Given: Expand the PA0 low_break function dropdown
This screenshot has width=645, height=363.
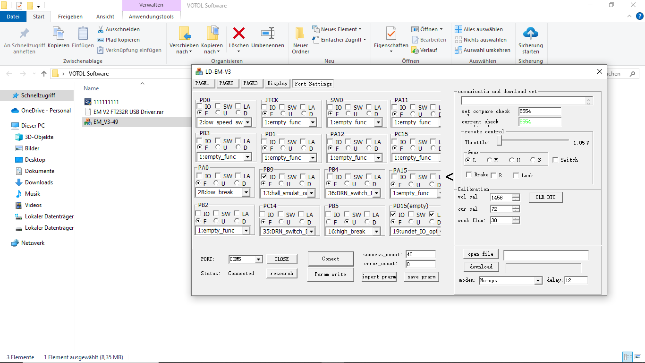Looking at the screenshot, I should pyautogui.click(x=246, y=192).
